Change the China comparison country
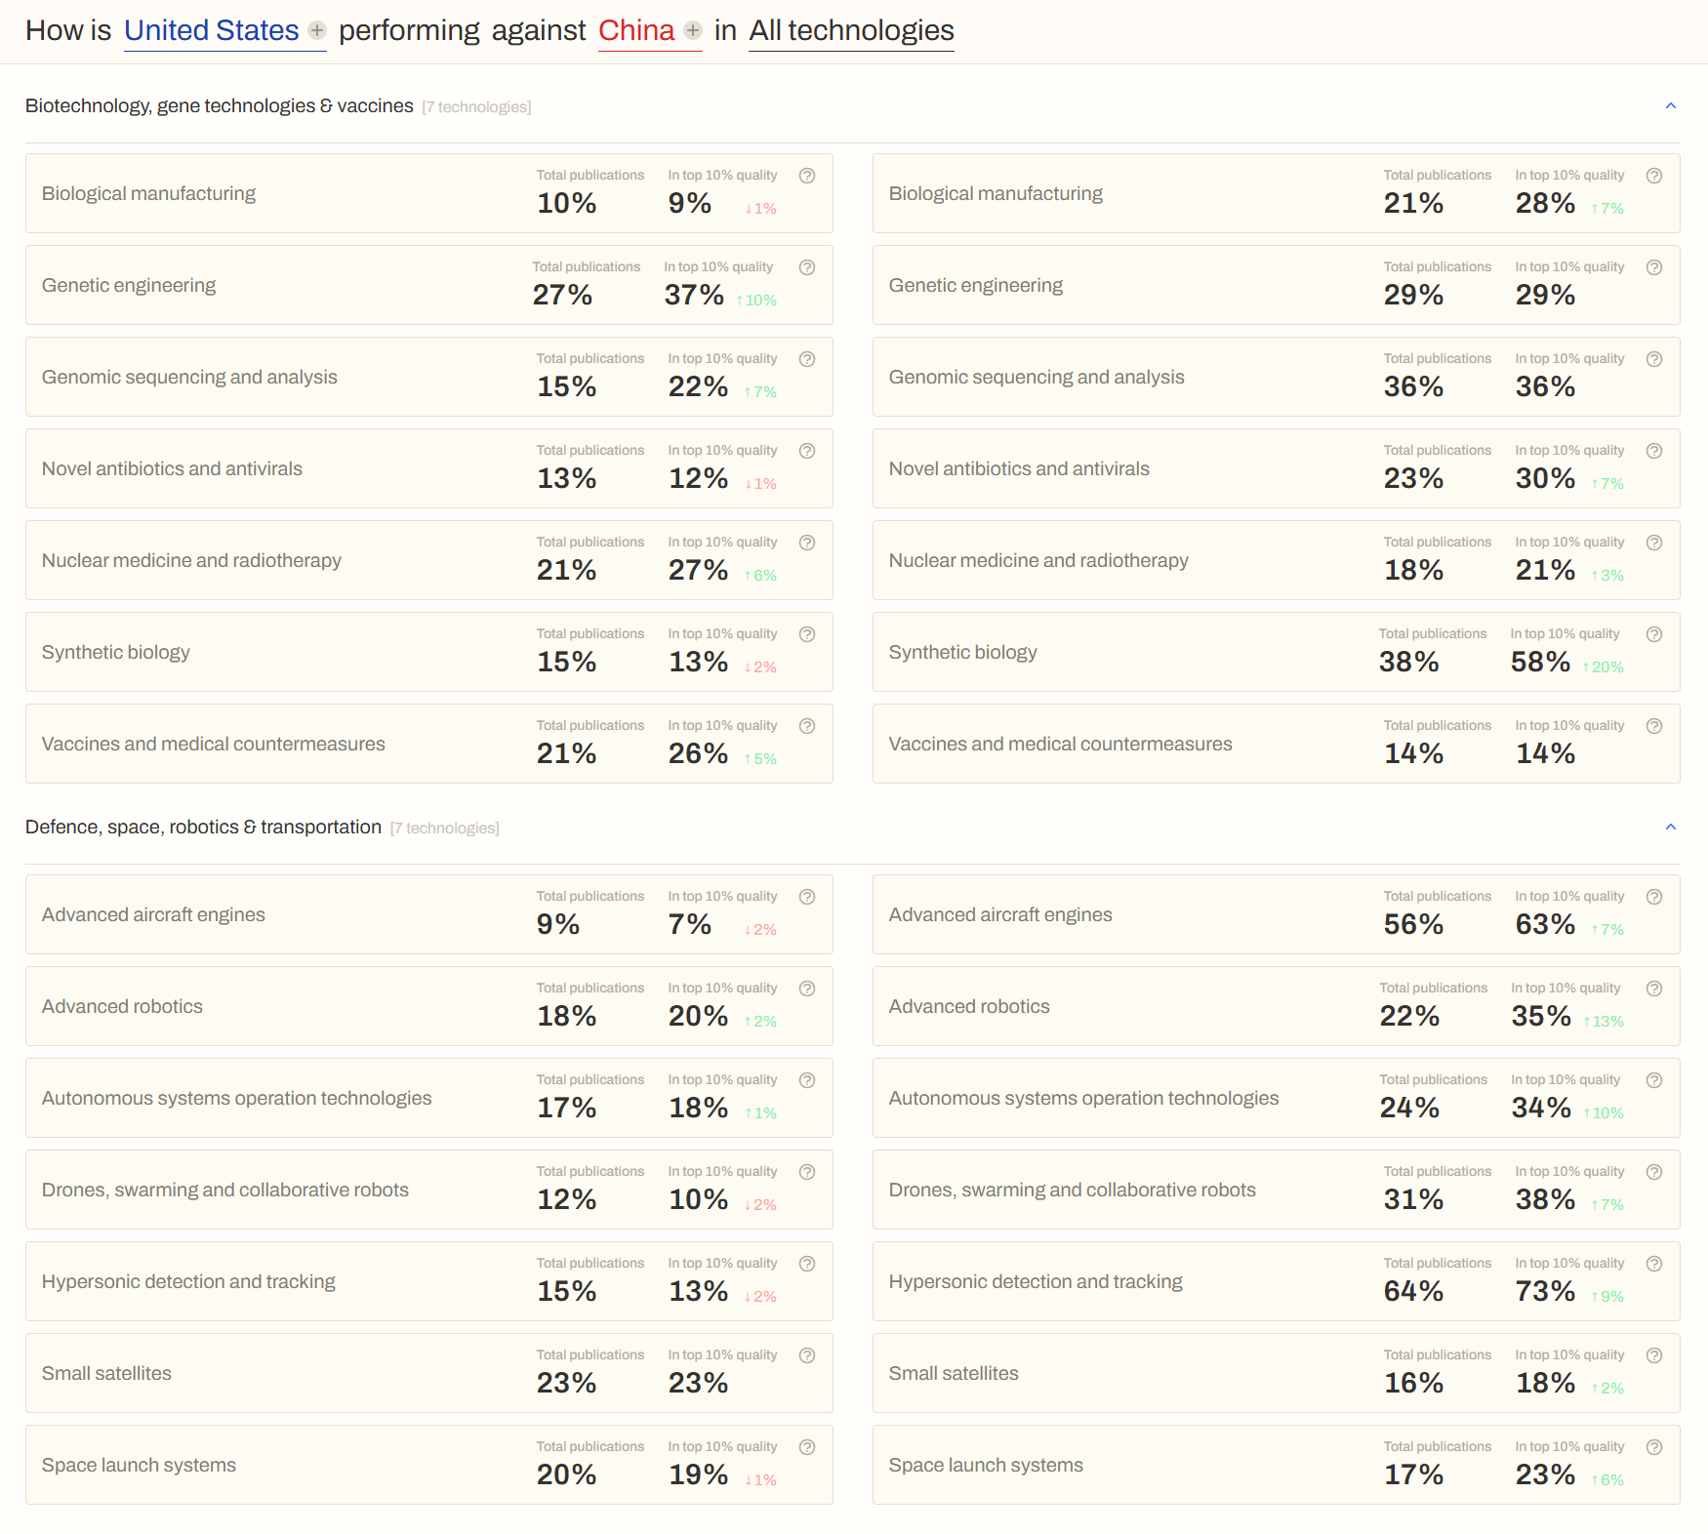 click(x=636, y=31)
